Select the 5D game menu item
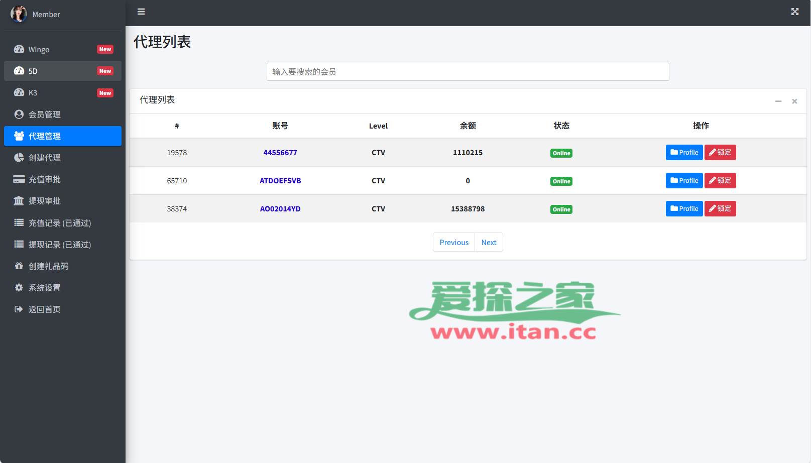Viewport: 811px width, 463px height. (33, 71)
